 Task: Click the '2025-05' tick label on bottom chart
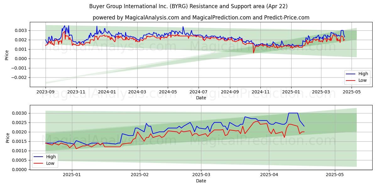click(x=335, y=175)
